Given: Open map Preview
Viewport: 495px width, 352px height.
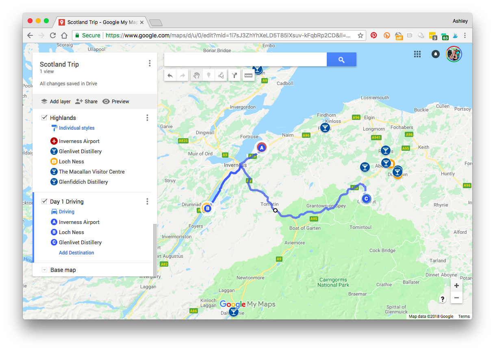Looking at the screenshot, I should 116,102.
